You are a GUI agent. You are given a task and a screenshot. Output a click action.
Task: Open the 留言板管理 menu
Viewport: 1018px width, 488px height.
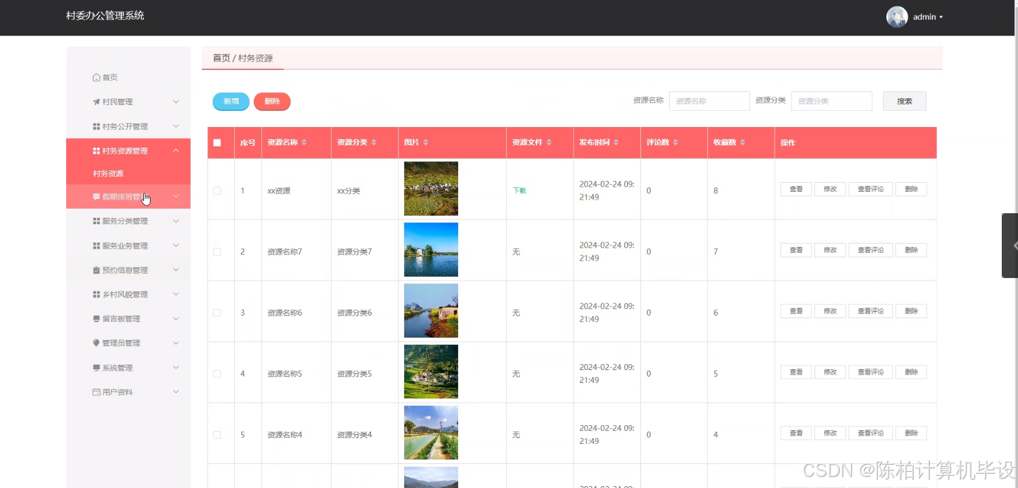pyautogui.click(x=128, y=319)
